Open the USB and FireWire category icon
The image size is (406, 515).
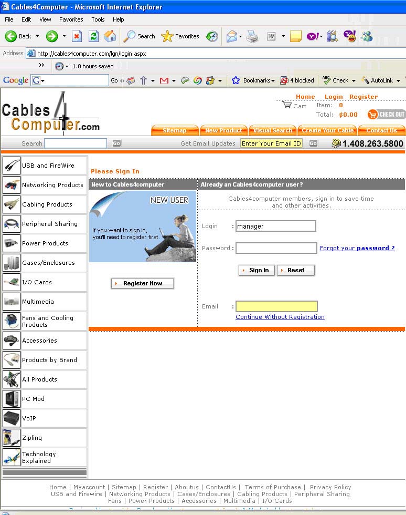[12, 166]
